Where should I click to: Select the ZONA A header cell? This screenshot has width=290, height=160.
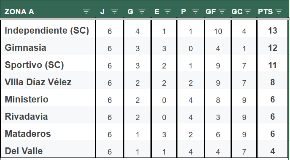point(48,11)
